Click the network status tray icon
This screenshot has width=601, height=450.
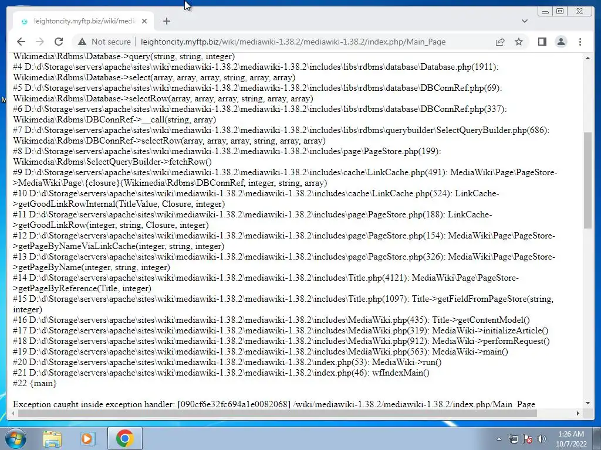click(x=513, y=439)
